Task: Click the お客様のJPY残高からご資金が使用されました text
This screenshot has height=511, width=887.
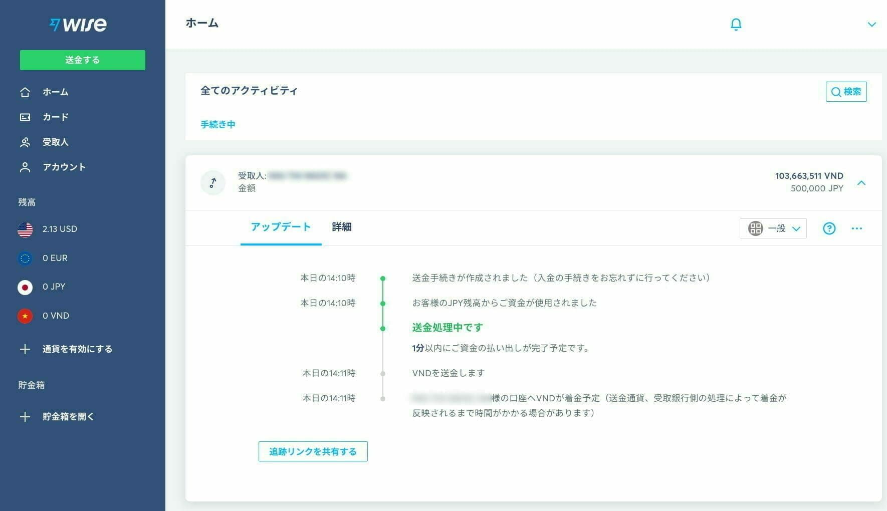Action: pyautogui.click(x=505, y=303)
